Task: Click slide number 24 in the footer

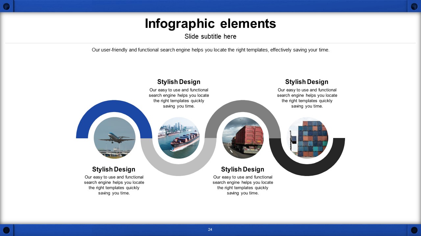Action: click(210, 229)
